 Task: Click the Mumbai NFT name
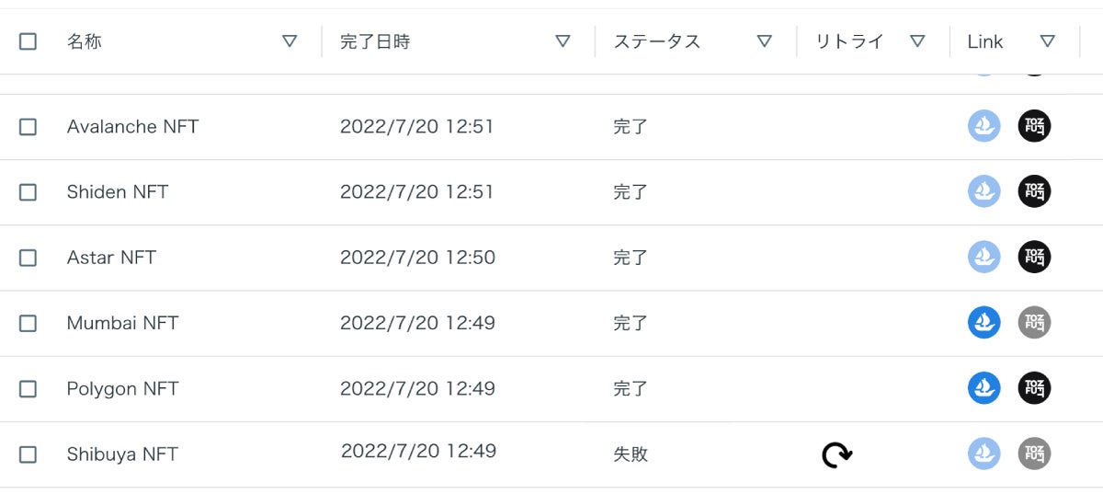(x=122, y=323)
